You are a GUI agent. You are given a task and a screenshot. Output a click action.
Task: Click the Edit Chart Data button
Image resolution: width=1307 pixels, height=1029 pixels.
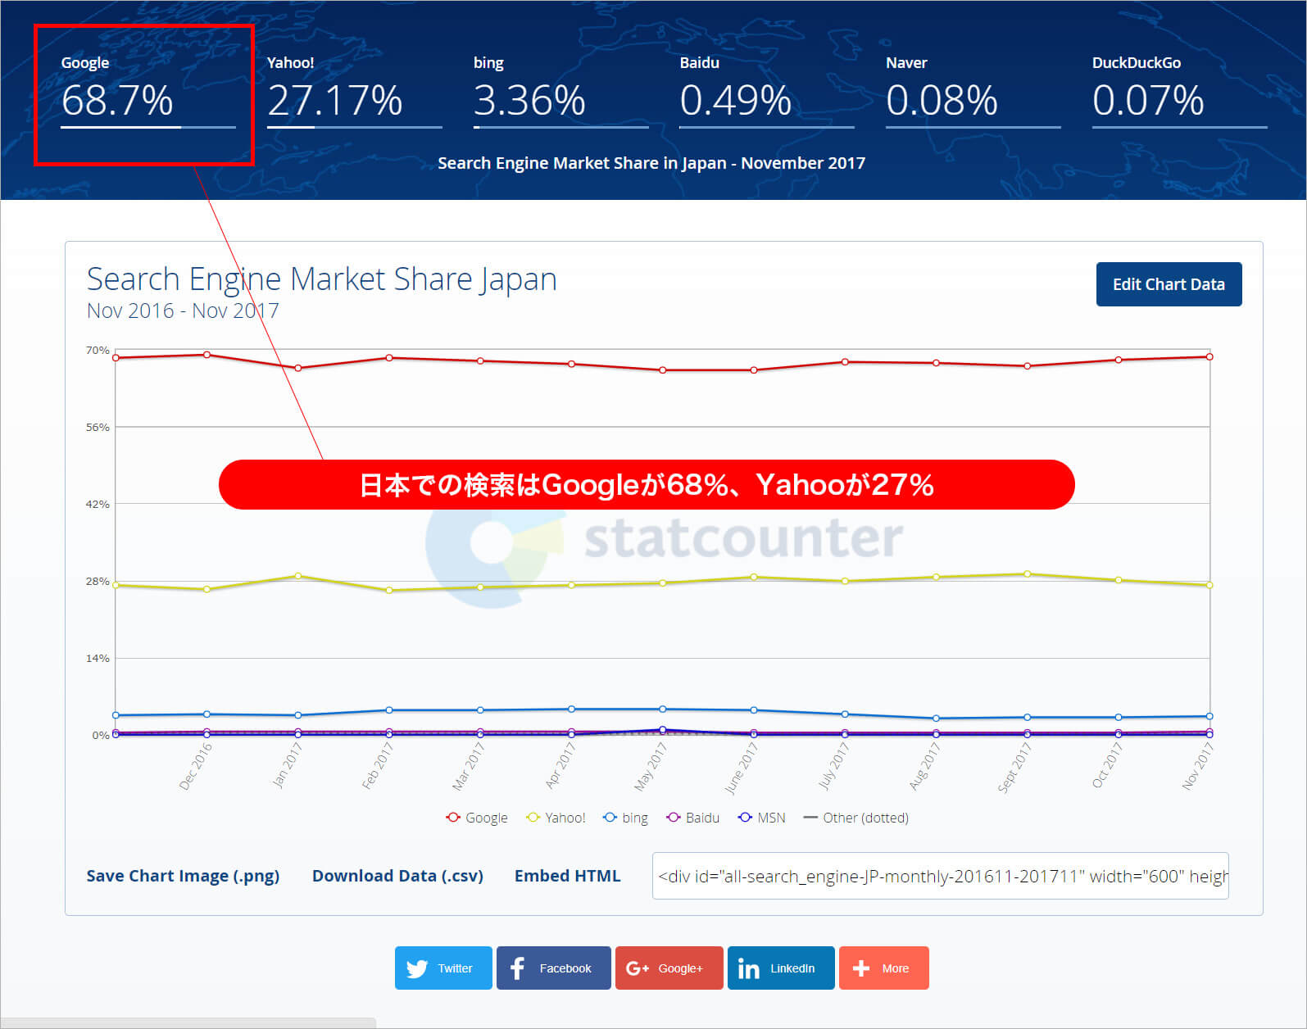[1169, 284]
